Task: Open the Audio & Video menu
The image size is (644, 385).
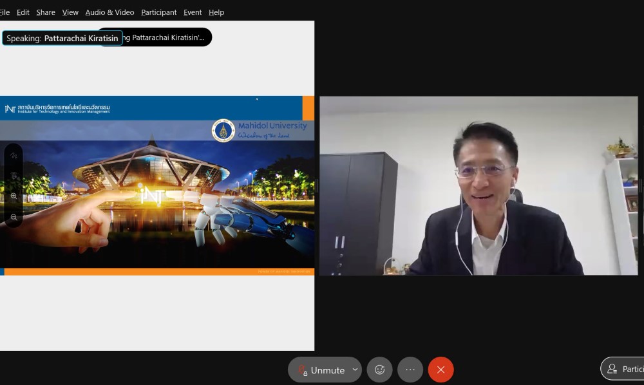Action: (x=109, y=12)
